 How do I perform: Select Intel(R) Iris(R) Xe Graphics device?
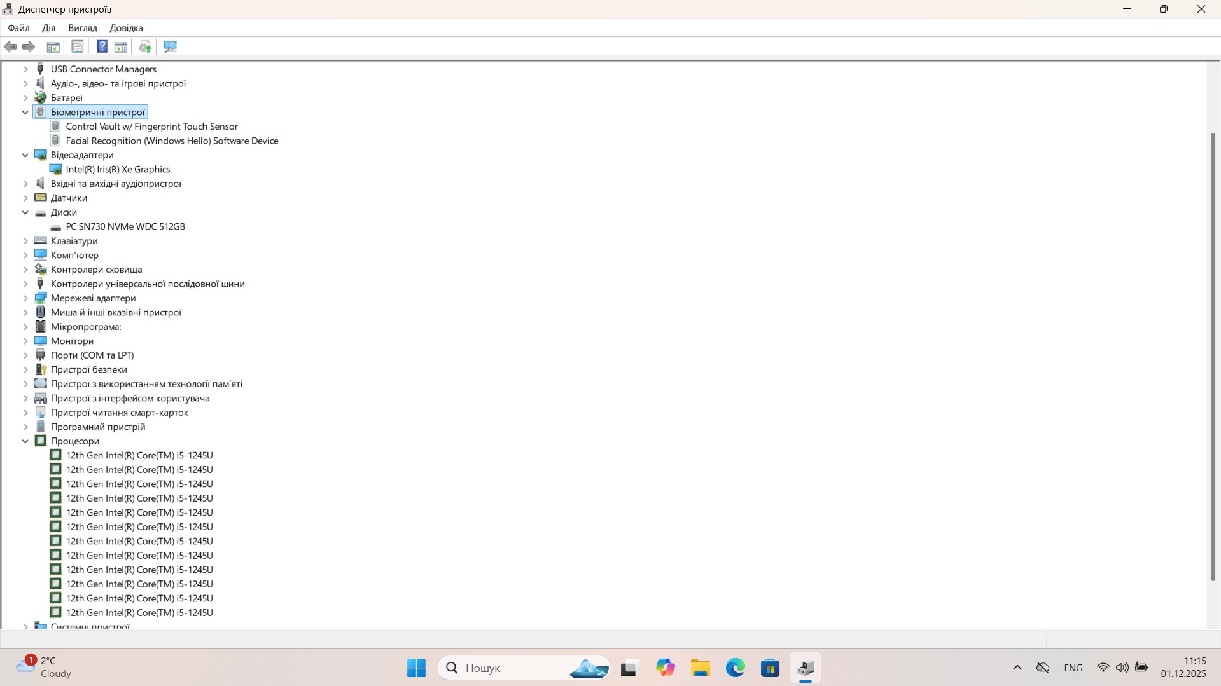pos(118,170)
